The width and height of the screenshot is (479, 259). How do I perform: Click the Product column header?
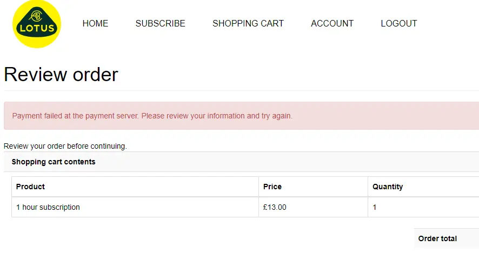click(x=30, y=187)
